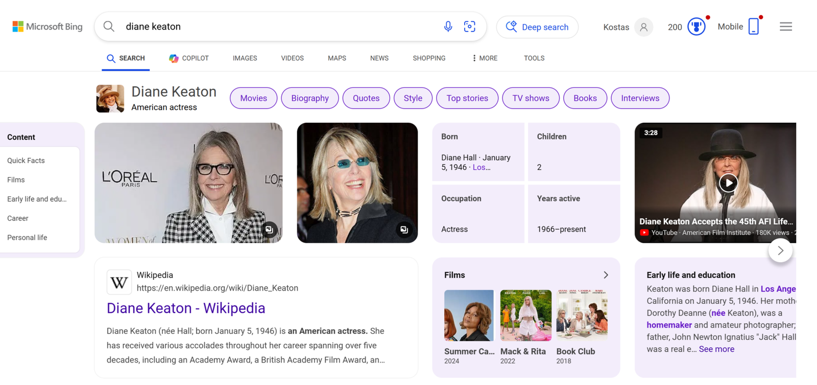Start a Deep search

[x=537, y=27]
